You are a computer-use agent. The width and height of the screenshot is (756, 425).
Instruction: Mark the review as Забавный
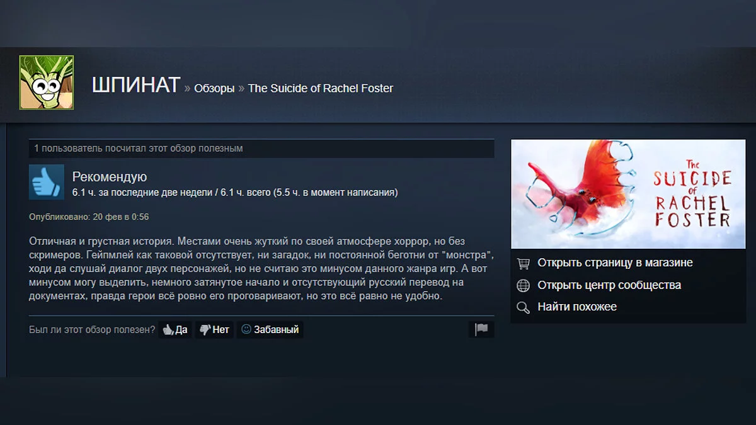pos(270,329)
